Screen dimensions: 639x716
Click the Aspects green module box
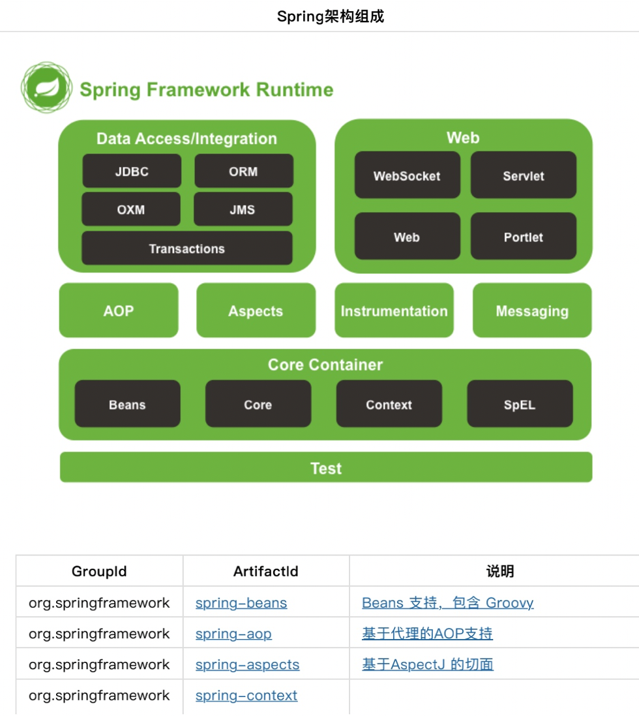(x=256, y=310)
